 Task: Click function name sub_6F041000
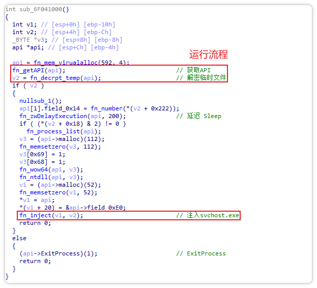tap(41, 9)
